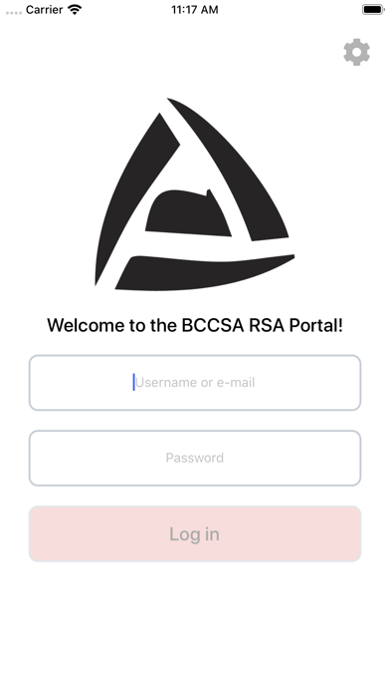The width and height of the screenshot is (390, 694).
Task: Tap the cellular signal dots indicator
Action: (14, 12)
